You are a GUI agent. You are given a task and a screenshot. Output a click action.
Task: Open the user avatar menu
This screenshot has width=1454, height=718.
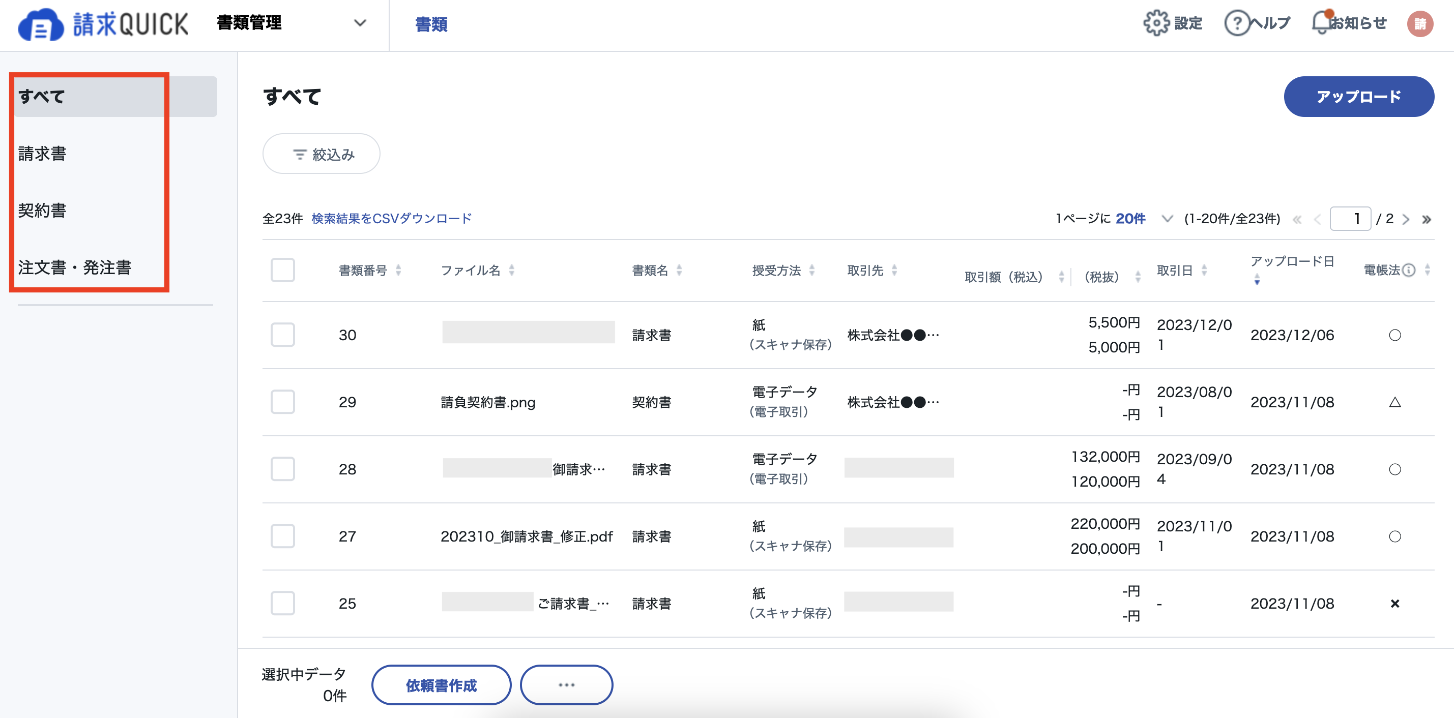tap(1419, 24)
